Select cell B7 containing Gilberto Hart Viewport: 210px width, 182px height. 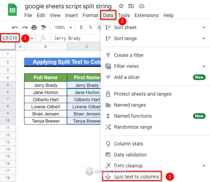(46, 99)
